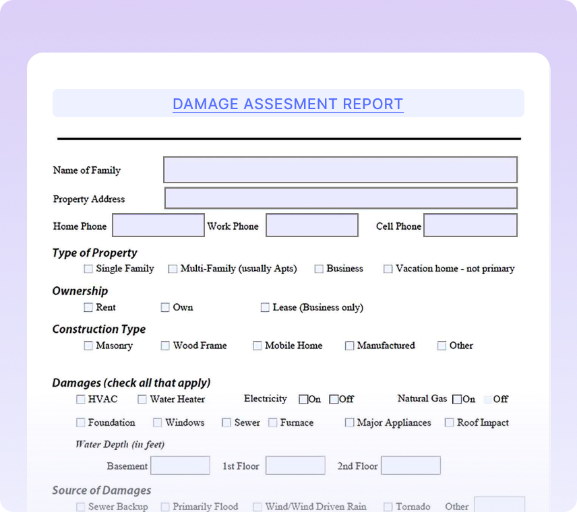Open the Damage Assessment Report title link

[x=288, y=104]
